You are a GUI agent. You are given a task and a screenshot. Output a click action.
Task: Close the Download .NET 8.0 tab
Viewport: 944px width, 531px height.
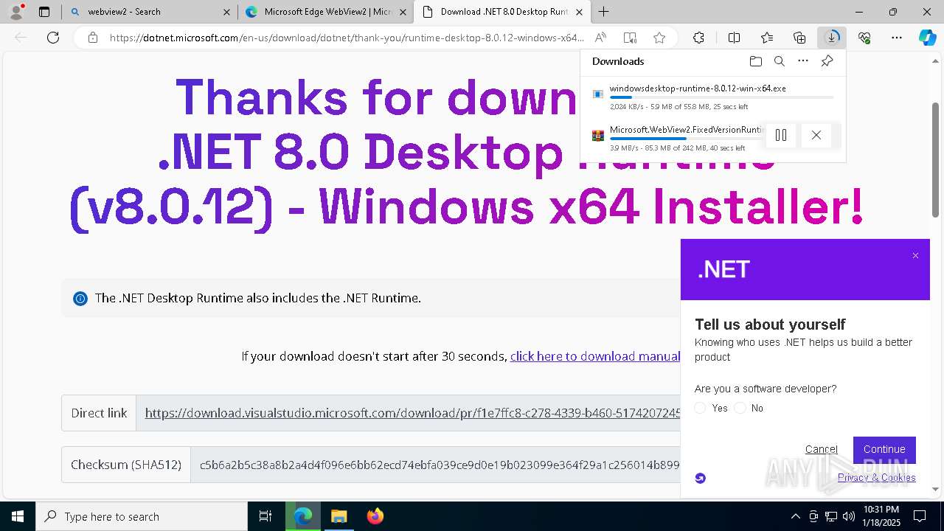pos(580,12)
